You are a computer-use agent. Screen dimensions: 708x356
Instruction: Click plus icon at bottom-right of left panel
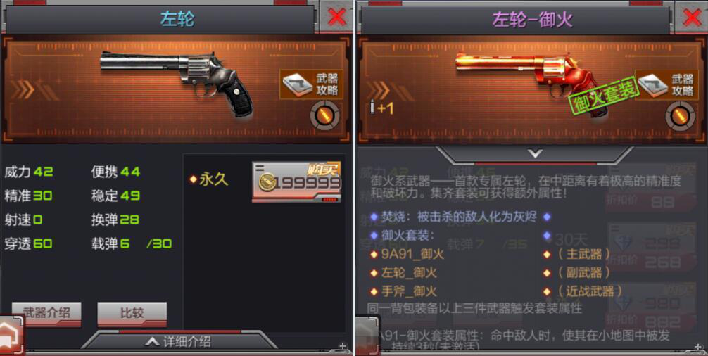pyautogui.click(x=343, y=347)
